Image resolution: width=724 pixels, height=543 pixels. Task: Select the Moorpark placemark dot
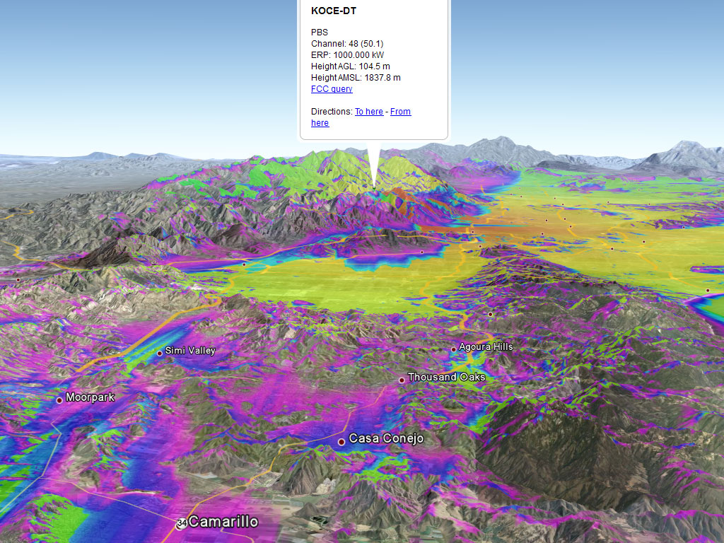[x=59, y=400]
